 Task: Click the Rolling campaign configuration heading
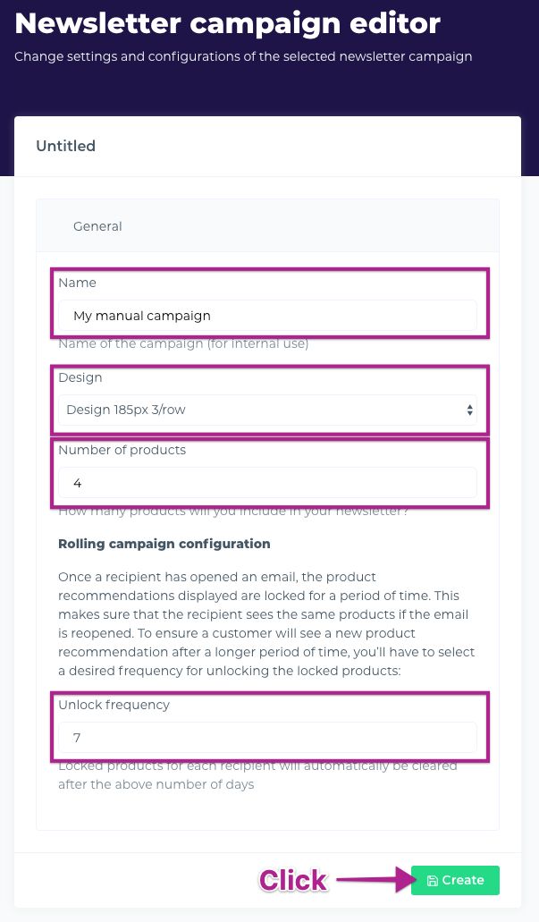[x=164, y=544]
